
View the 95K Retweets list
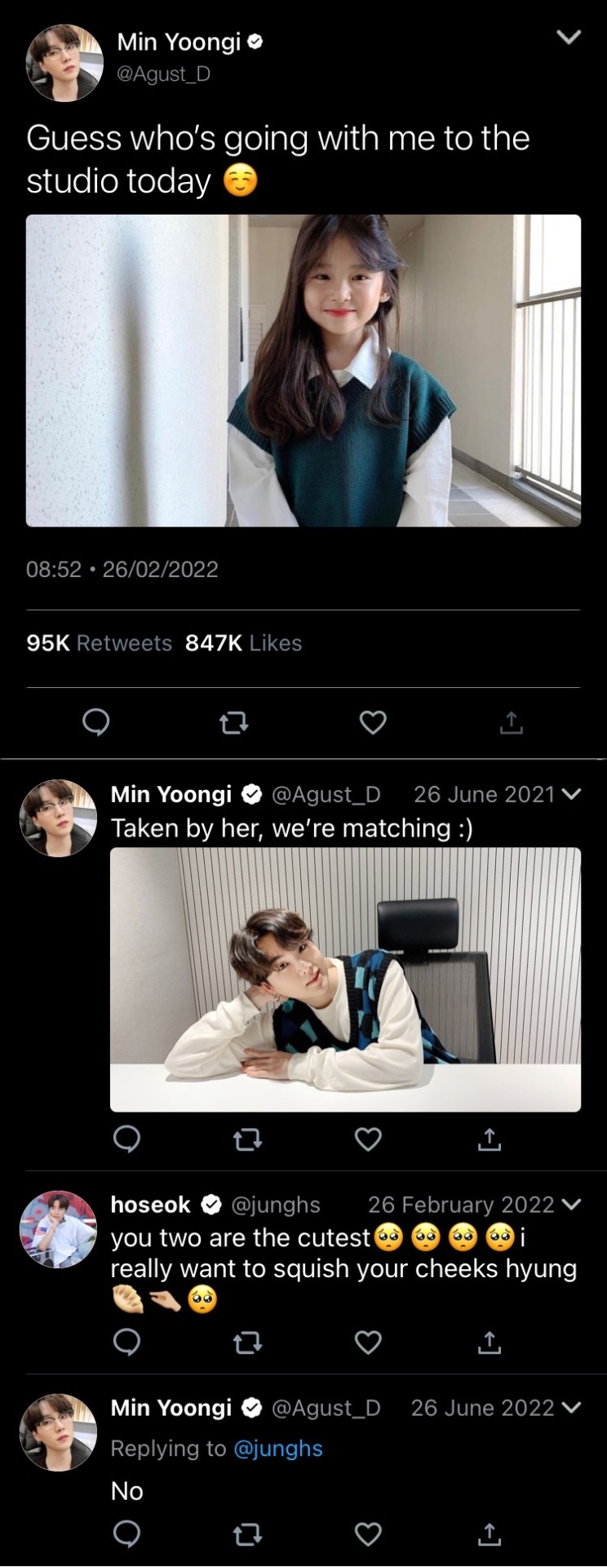tap(100, 643)
